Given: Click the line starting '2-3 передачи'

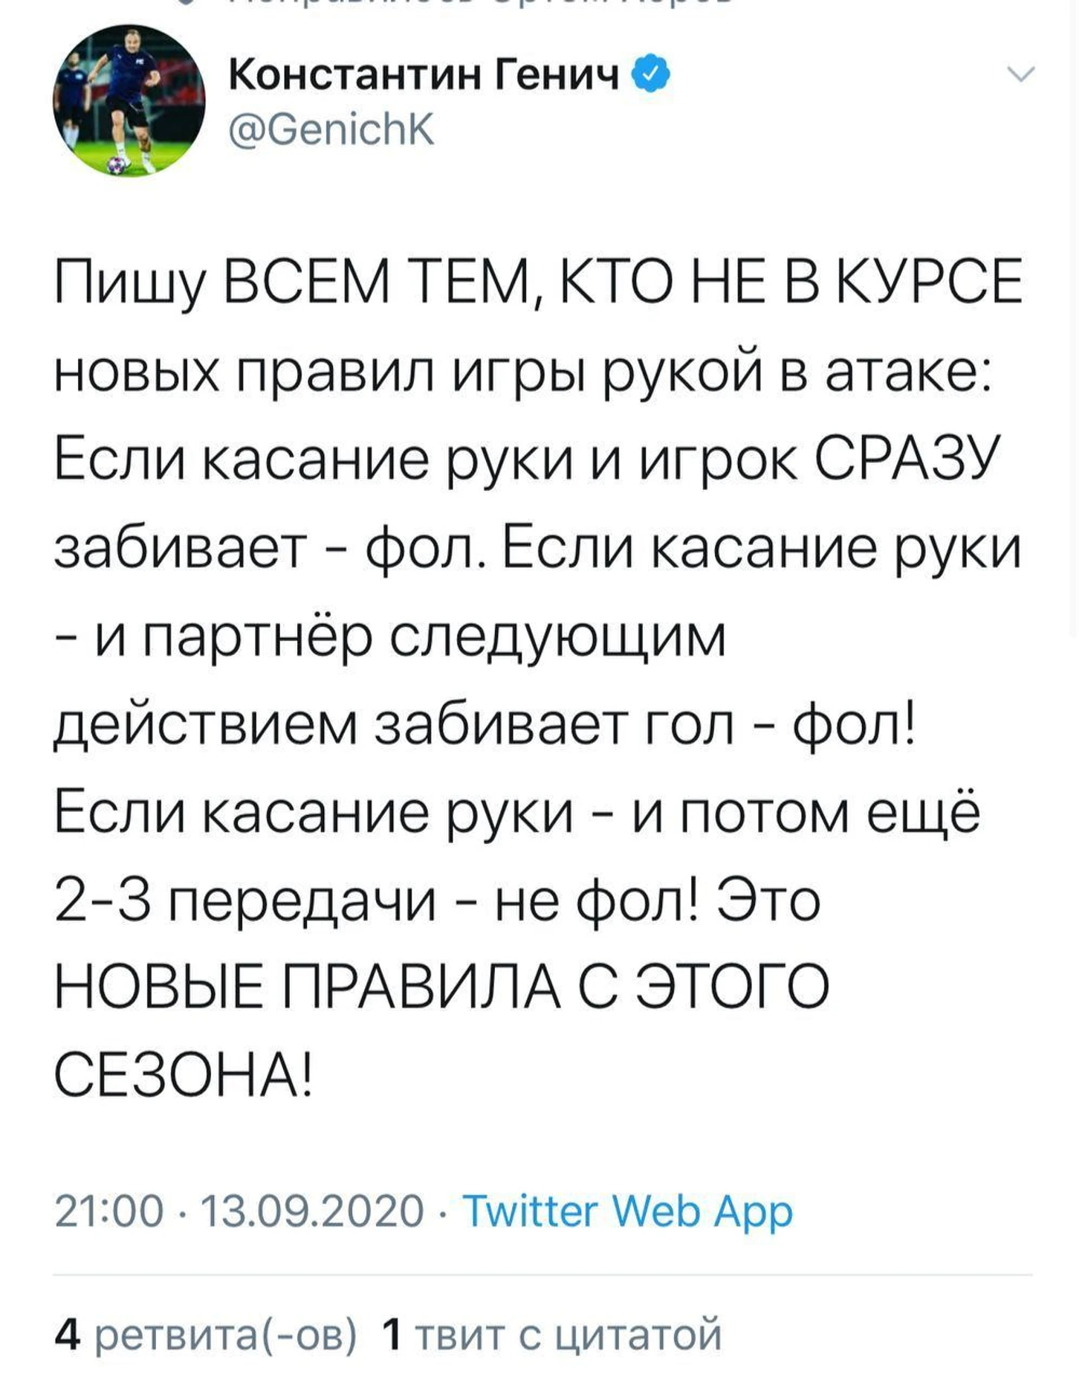Looking at the screenshot, I should pyautogui.click(x=437, y=900).
